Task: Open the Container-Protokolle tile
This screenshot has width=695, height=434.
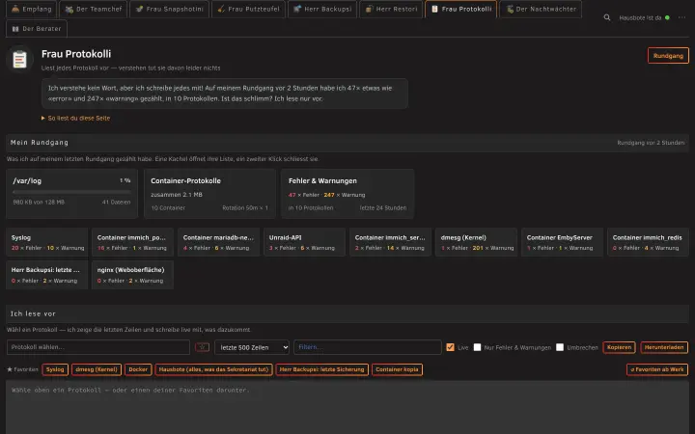Action: (209, 194)
